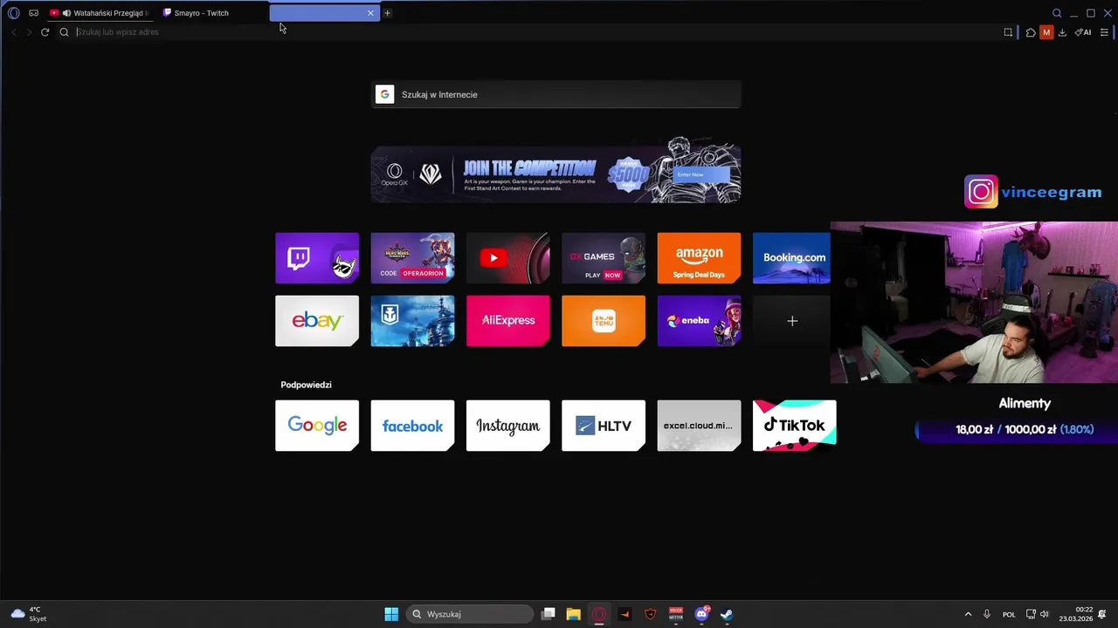Focus the address bar Szukaj lub wpisz adres
This screenshot has width=1118, height=628.
click(533, 32)
